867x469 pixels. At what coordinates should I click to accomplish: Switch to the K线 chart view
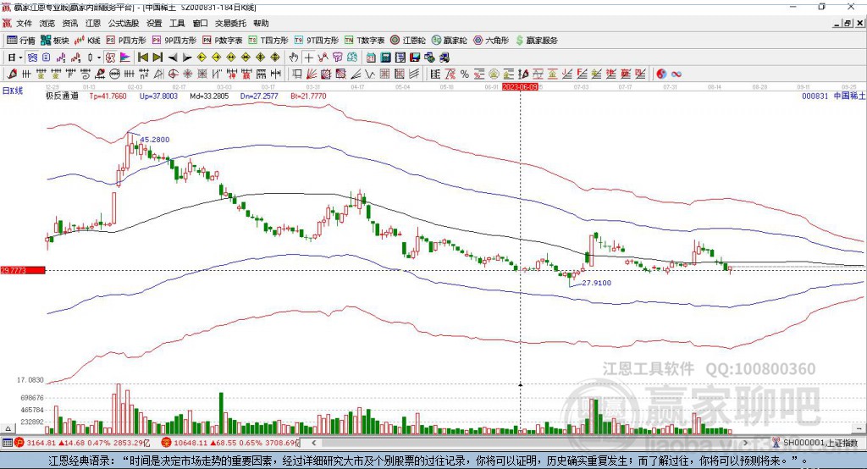pyautogui.click(x=87, y=41)
